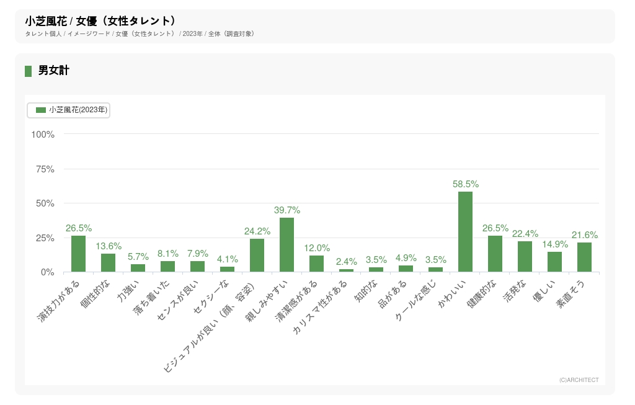Click the クールな感じ axis label
The height and width of the screenshot is (405, 635).
[416, 301]
